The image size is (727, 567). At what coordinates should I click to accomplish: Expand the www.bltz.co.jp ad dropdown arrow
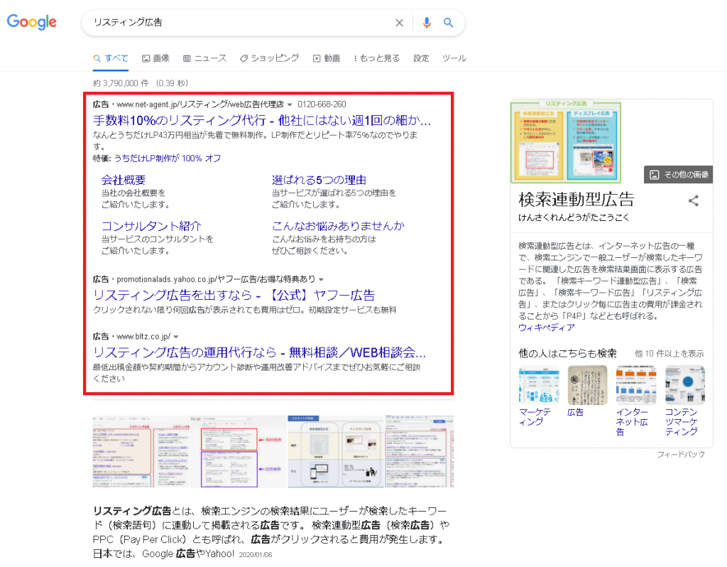[x=176, y=337]
